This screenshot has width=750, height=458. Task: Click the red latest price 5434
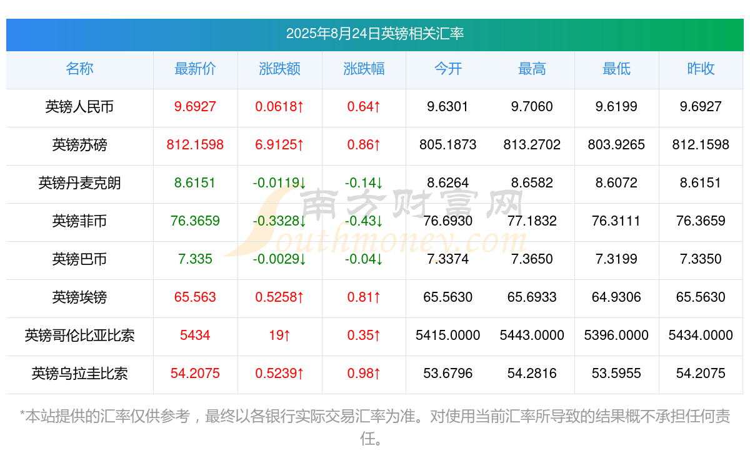tap(195, 336)
